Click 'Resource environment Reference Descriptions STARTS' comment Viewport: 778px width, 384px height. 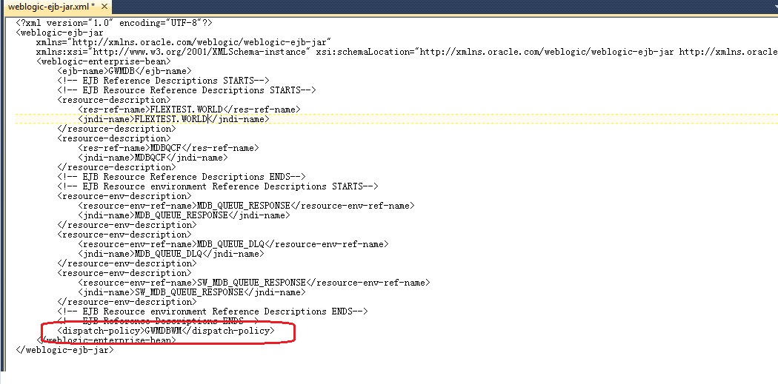pyautogui.click(x=217, y=186)
